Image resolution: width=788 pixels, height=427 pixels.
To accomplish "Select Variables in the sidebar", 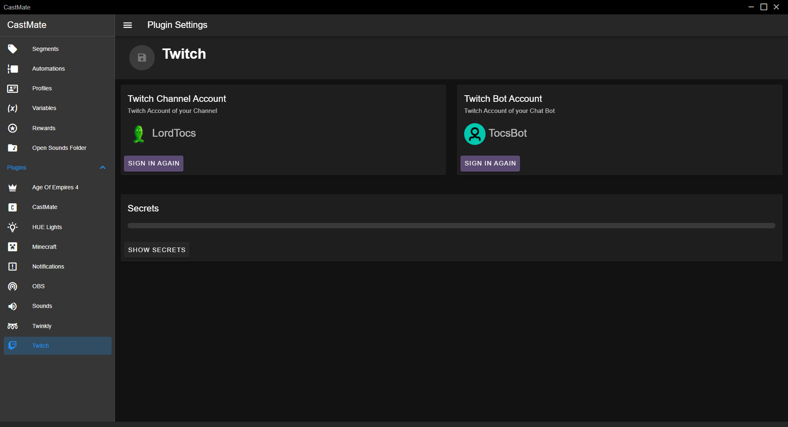I will [x=57, y=108].
